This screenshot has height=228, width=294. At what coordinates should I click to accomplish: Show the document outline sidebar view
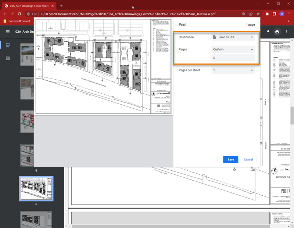(8, 58)
